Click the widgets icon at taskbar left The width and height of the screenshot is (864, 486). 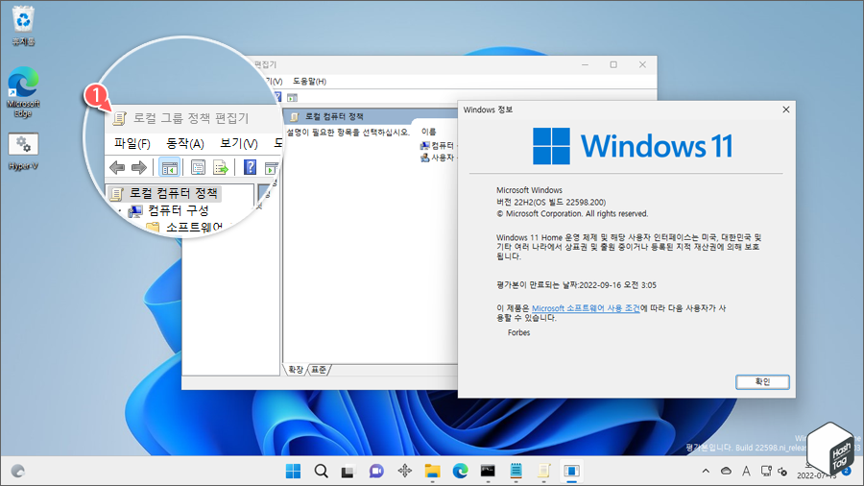tap(17, 472)
